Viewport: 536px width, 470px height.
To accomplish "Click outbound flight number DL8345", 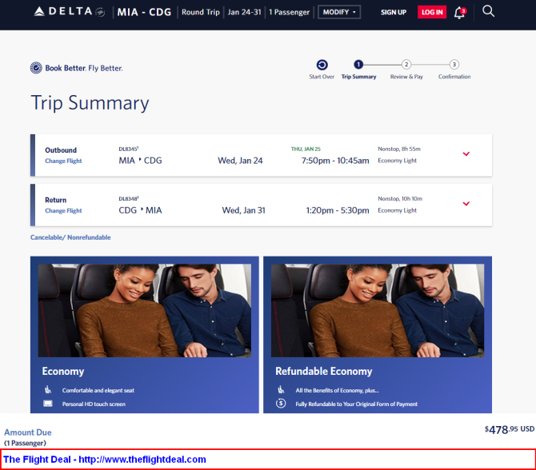I will click(129, 149).
